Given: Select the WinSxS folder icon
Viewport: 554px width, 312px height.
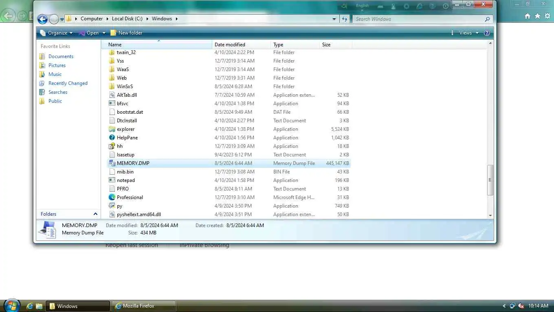Looking at the screenshot, I should [112, 87].
